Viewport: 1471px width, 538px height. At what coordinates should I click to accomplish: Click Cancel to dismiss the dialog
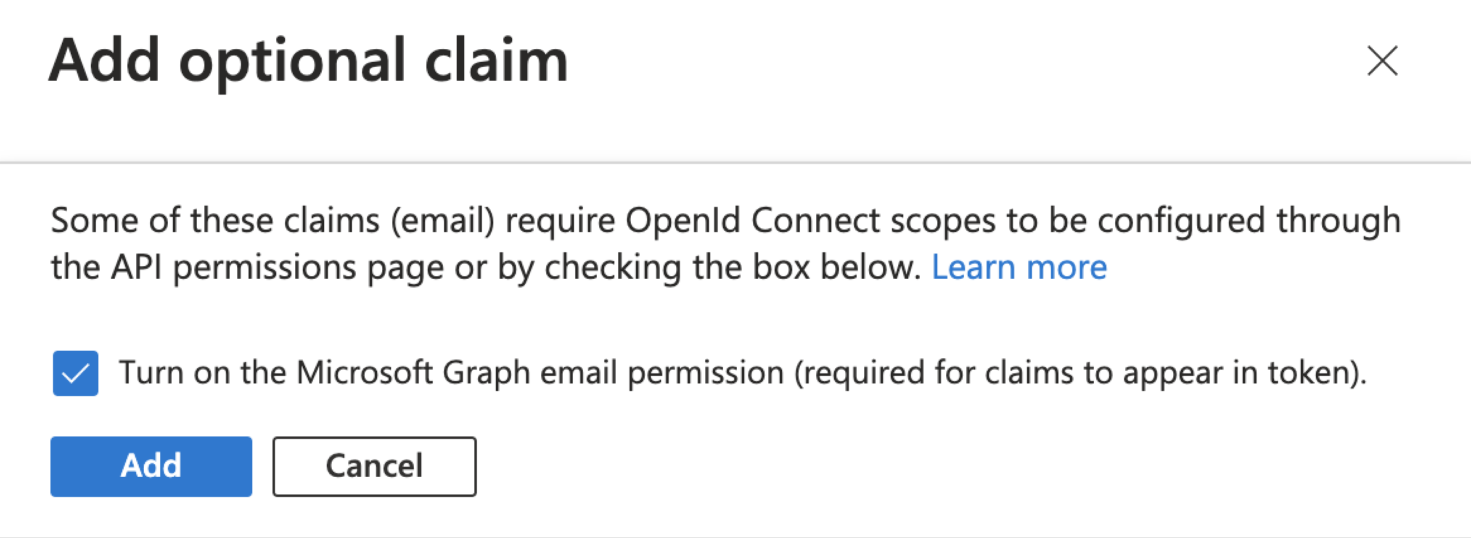(373, 467)
